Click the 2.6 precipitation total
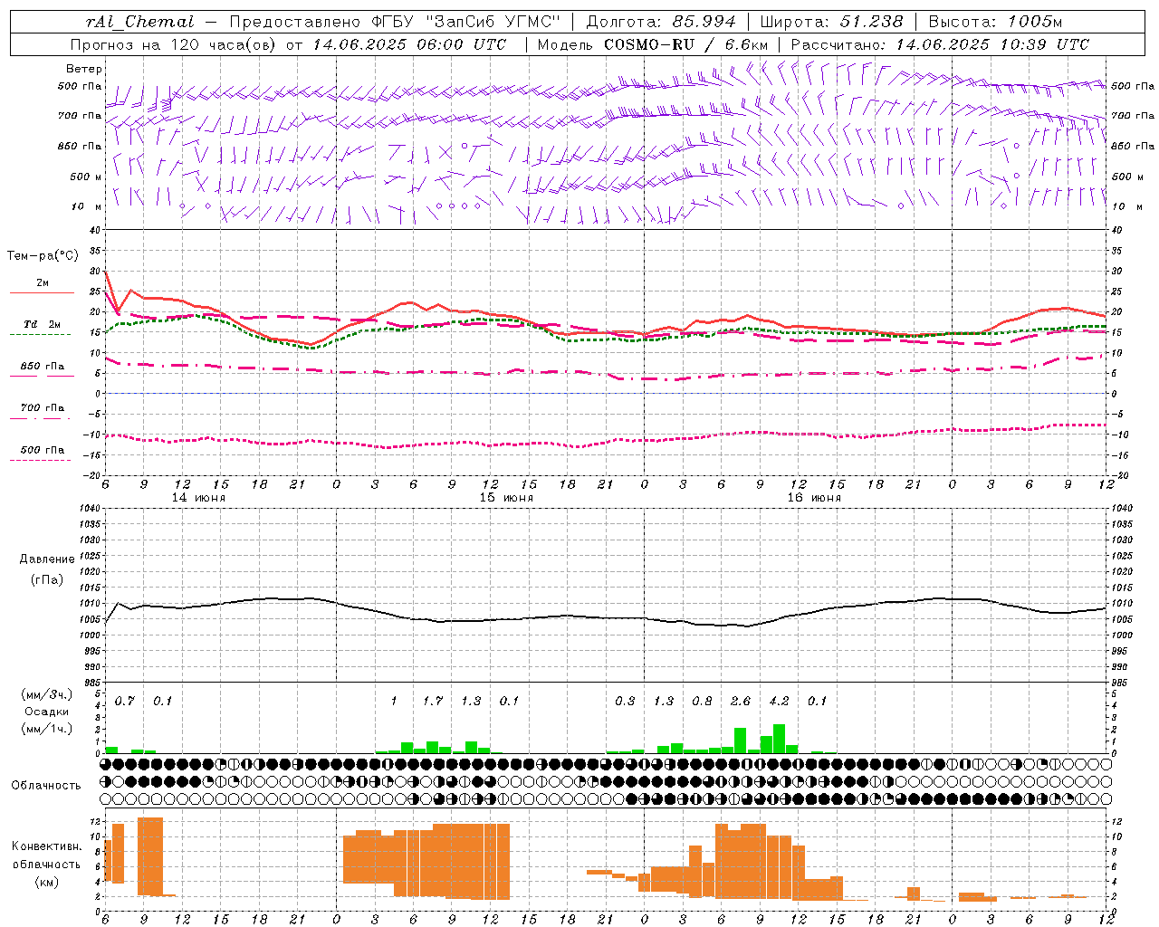The image size is (1159, 927). [741, 701]
